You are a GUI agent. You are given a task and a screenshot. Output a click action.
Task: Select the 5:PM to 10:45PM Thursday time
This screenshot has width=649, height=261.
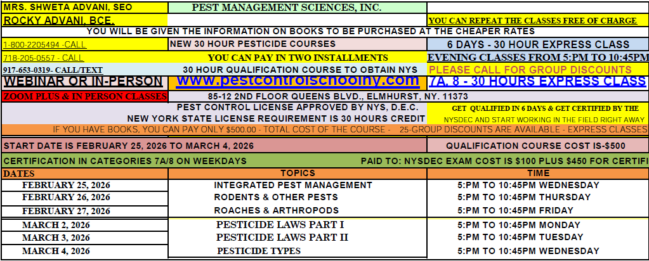tap(525, 197)
